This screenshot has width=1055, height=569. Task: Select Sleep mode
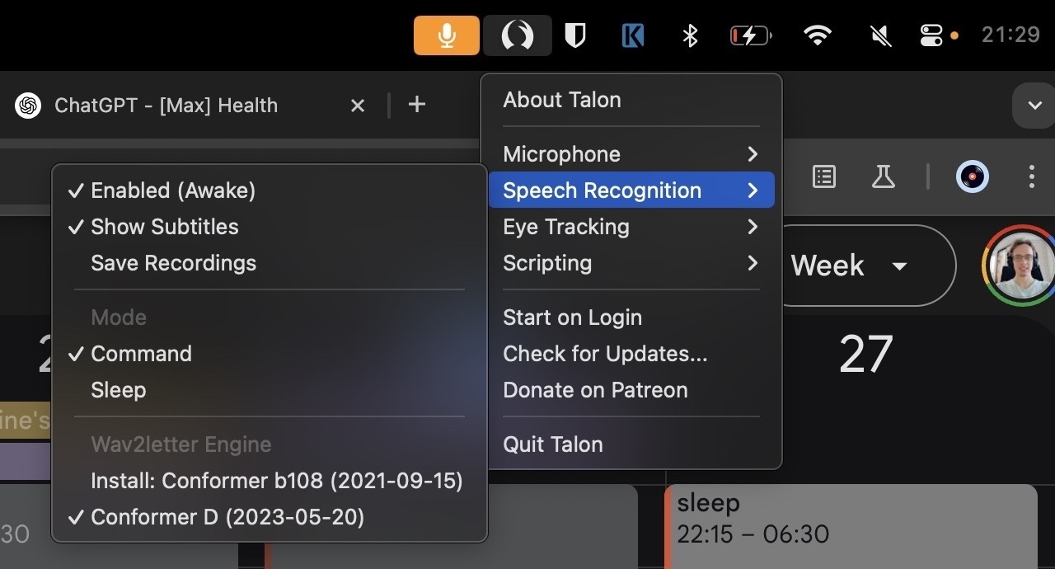coord(270,390)
